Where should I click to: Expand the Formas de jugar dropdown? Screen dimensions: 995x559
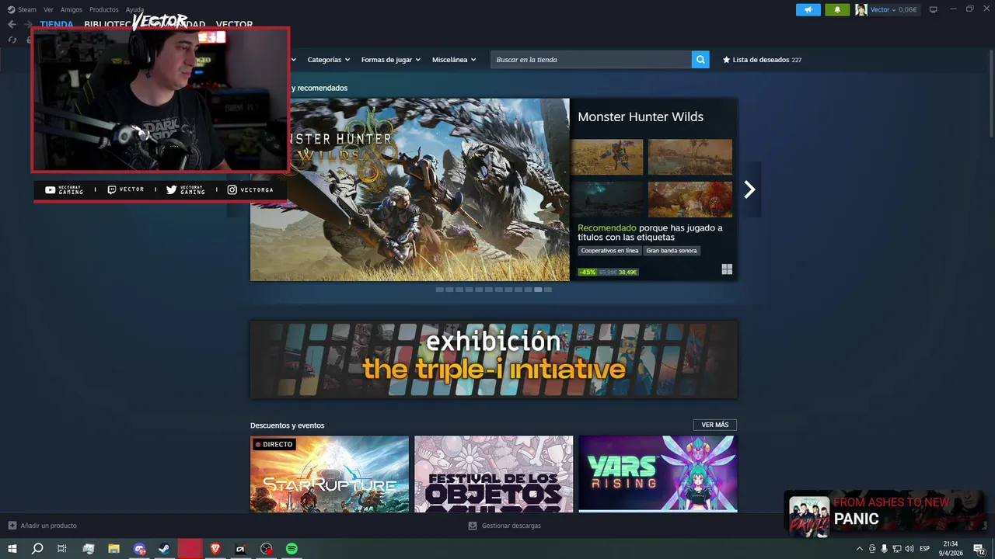[390, 60]
